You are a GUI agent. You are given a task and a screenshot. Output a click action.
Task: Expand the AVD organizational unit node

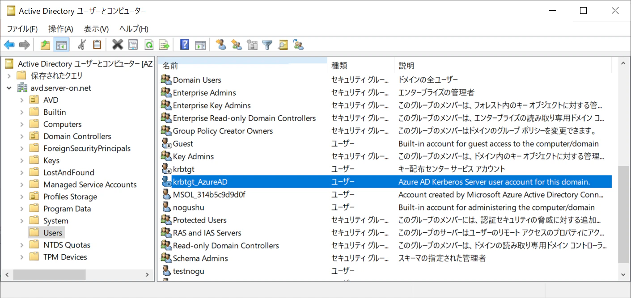click(22, 100)
